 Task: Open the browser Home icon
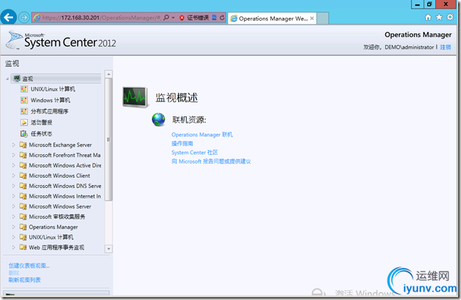428,17
